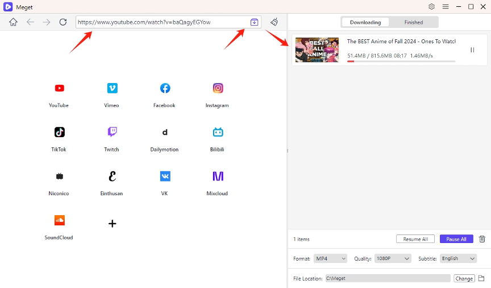Pause the anime video download
491x288 pixels.
tap(472, 50)
